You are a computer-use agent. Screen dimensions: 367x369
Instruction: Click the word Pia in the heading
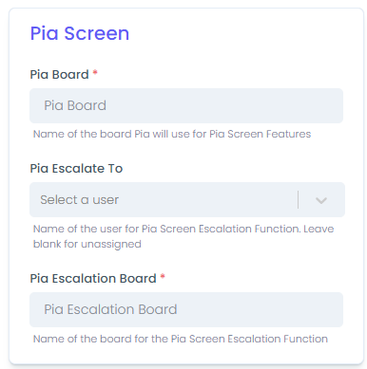click(x=45, y=33)
